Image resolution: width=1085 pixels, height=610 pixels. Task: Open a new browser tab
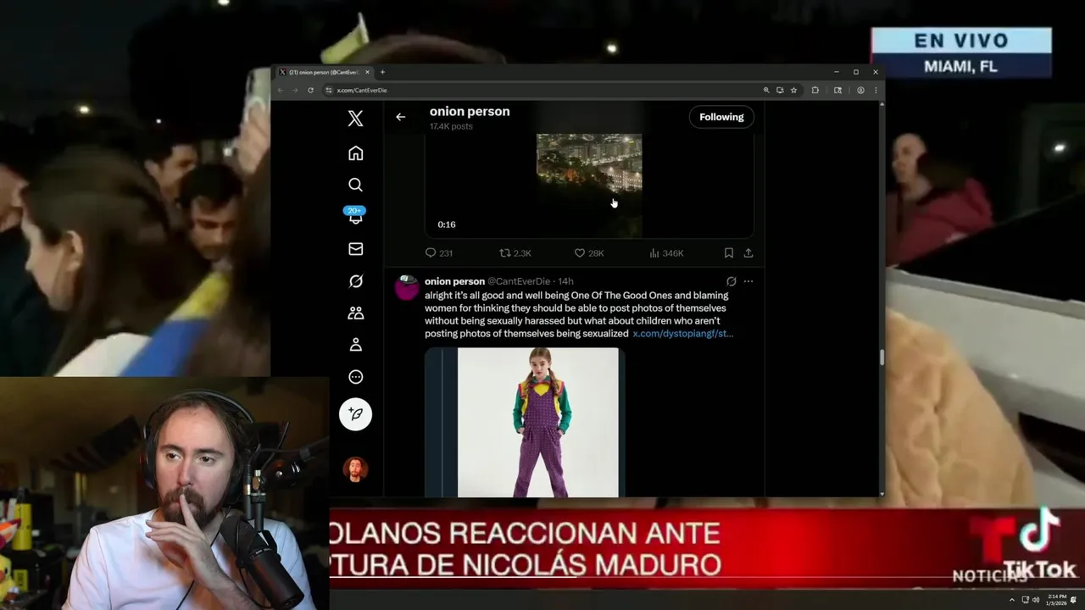[382, 72]
